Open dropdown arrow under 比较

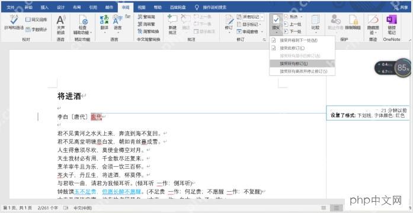tap(315, 33)
